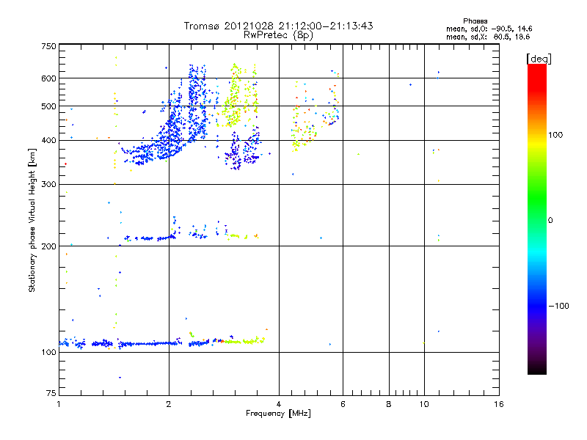Screen dimensions: 587x440
Task: Click y-axis tick label '400'
Action: click(x=49, y=140)
